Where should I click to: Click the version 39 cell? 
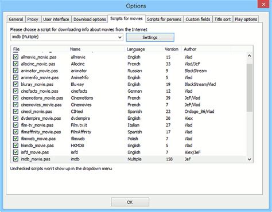click(x=168, y=98)
